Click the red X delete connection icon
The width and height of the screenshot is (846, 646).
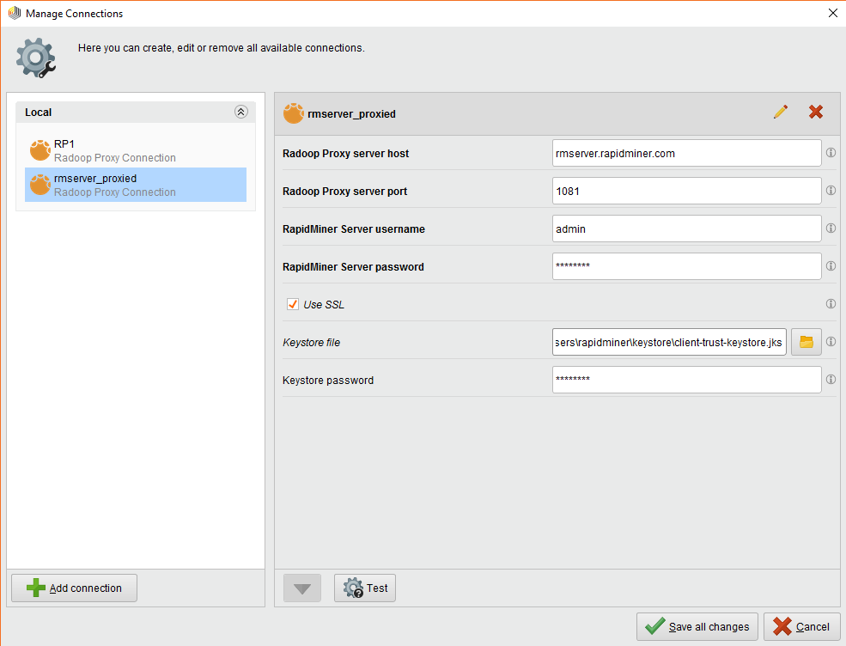point(816,113)
